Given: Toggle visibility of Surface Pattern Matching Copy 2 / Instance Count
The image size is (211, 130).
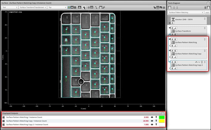Looking at the screenshot, I should (152, 124).
